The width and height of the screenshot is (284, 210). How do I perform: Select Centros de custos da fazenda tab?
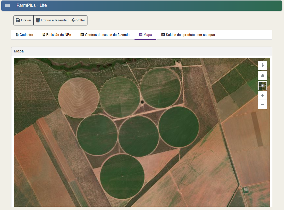(x=105, y=35)
